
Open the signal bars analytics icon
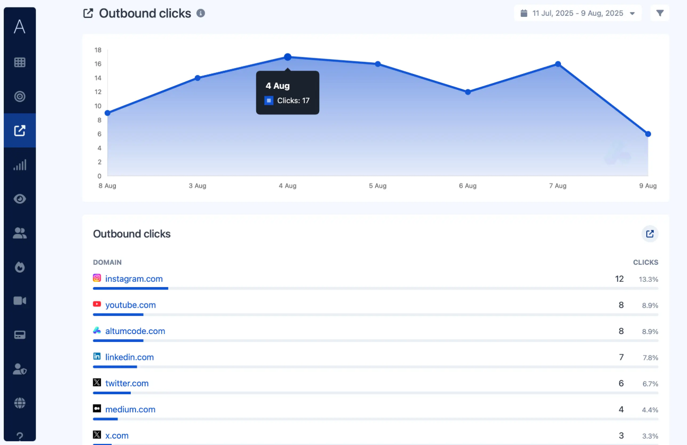20,165
